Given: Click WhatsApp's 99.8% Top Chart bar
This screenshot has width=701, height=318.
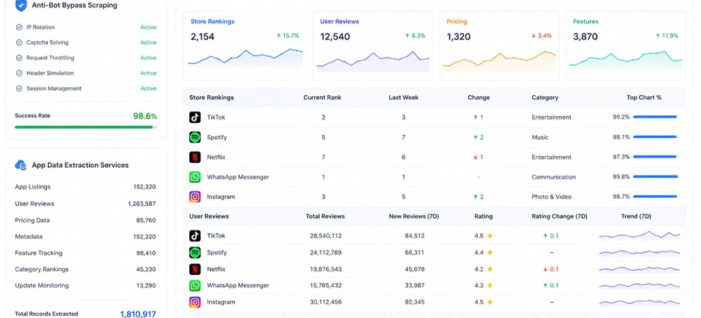Looking at the screenshot, I should pyautogui.click(x=656, y=177).
